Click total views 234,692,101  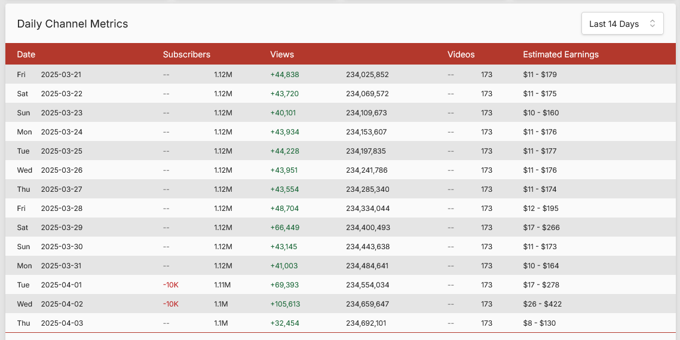click(367, 323)
